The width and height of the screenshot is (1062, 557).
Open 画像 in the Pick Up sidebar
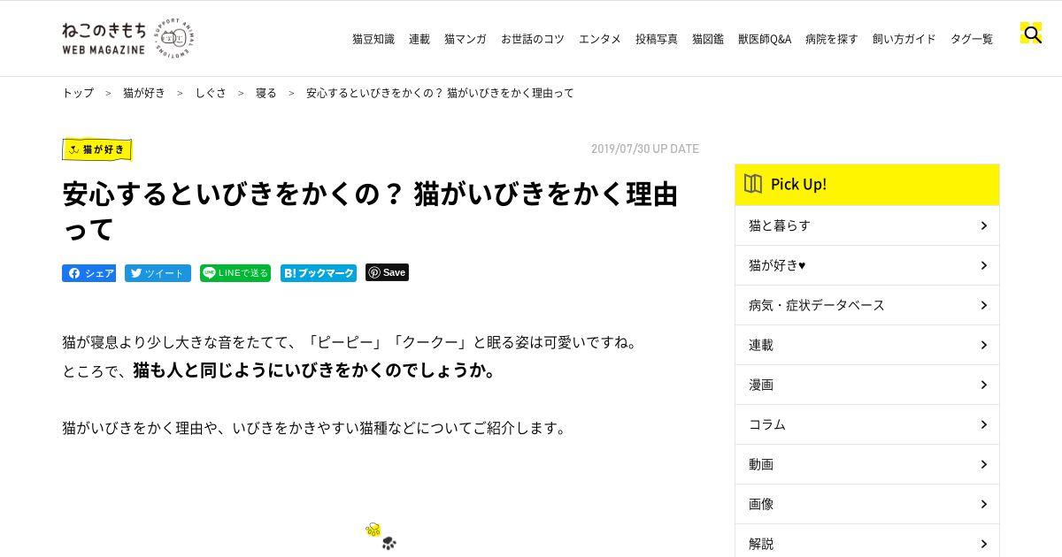pyautogui.click(x=867, y=504)
